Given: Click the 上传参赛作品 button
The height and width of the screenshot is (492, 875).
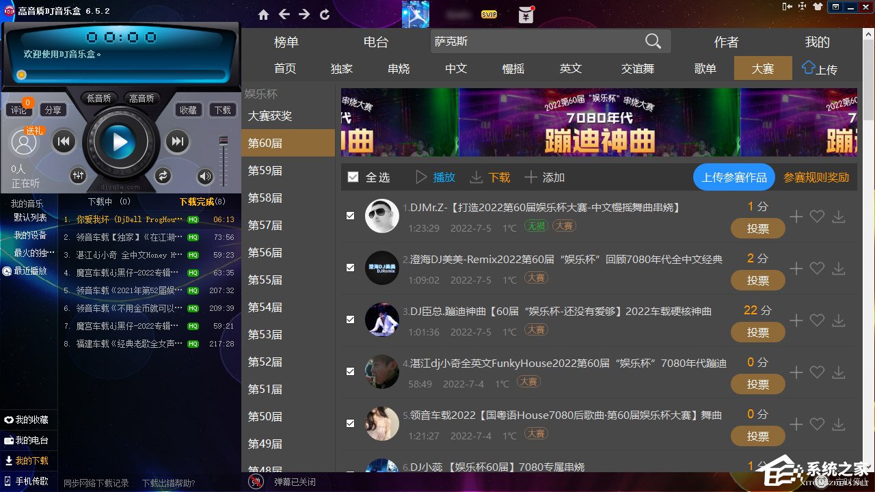Looking at the screenshot, I should pos(733,176).
